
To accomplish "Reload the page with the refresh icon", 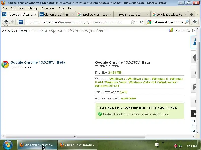I will [x=141, y=22].
